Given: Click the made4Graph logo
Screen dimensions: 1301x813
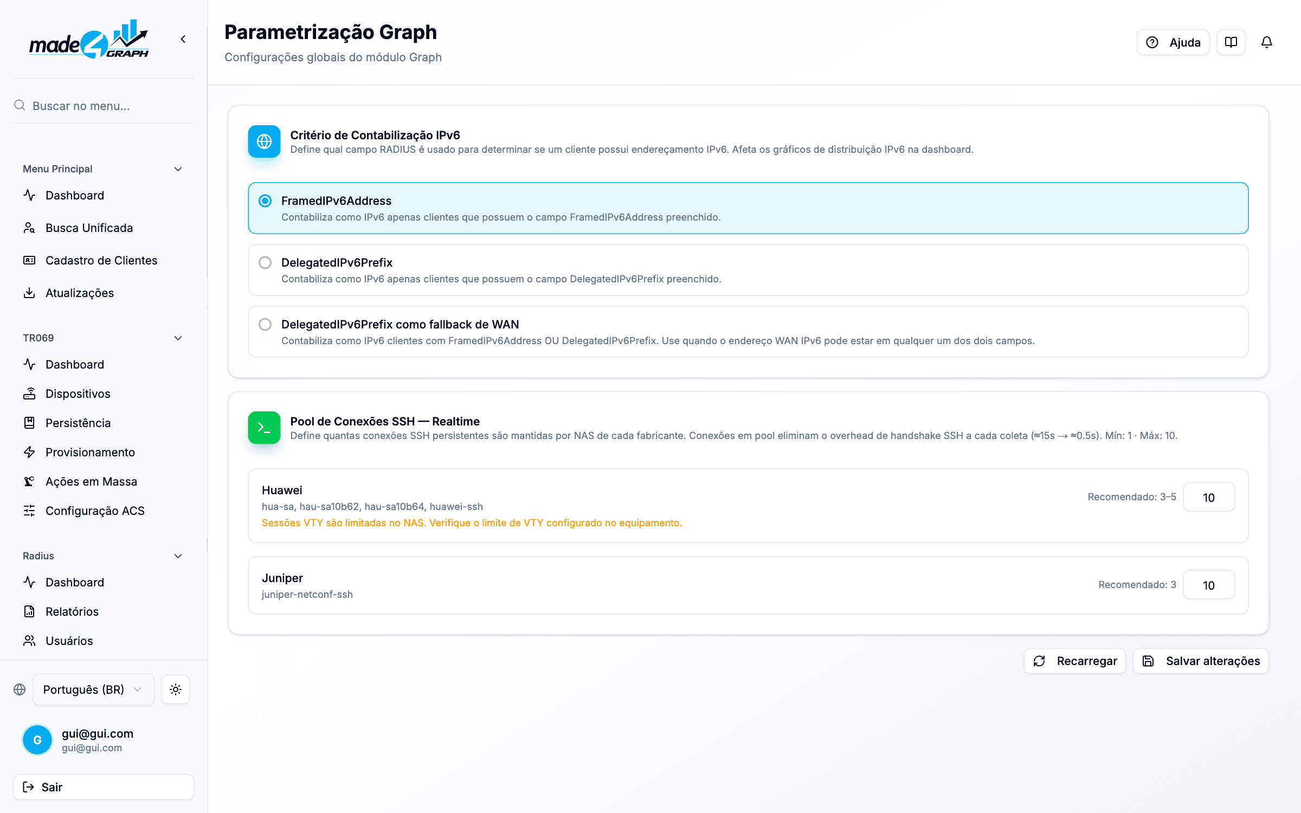Looking at the screenshot, I should (x=89, y=39).
